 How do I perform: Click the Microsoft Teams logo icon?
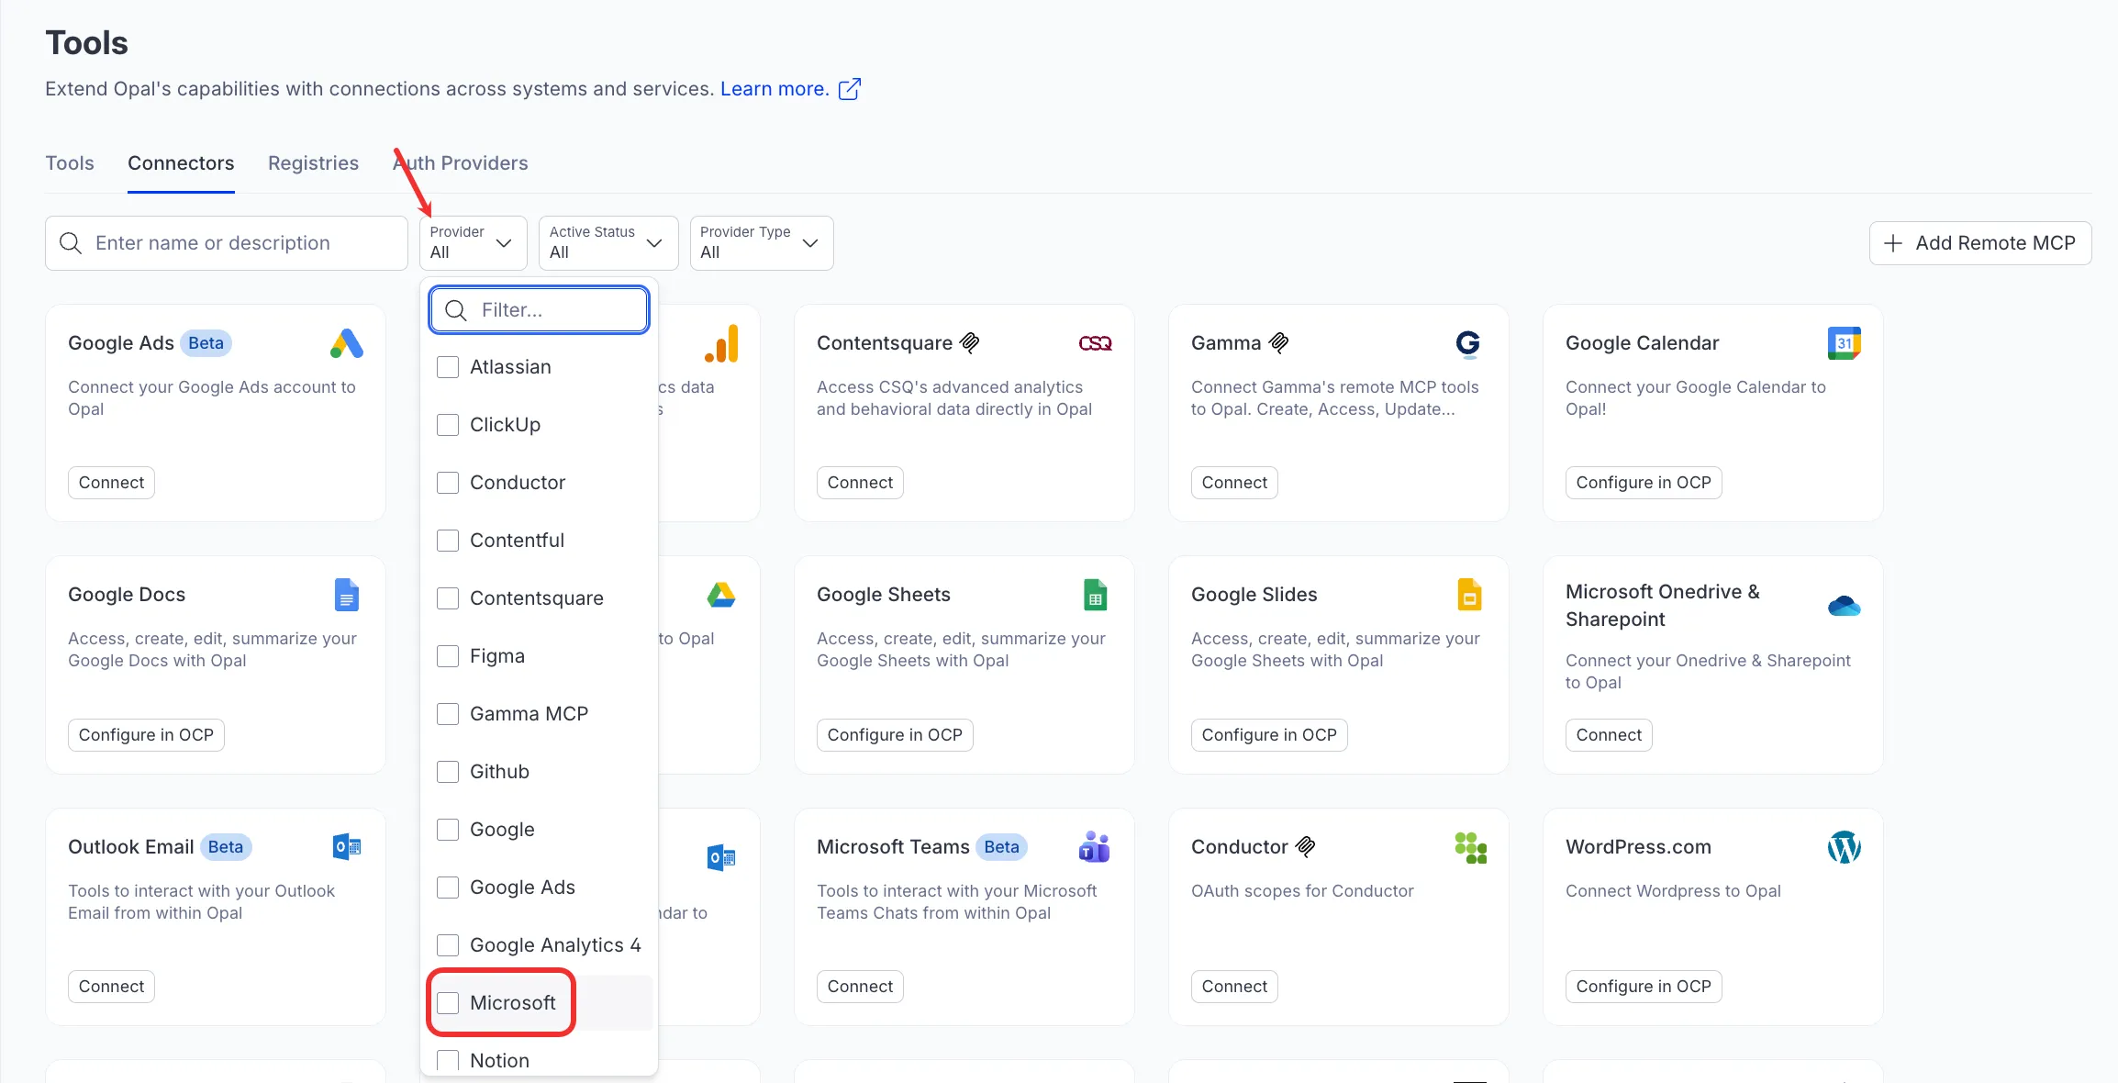1095,846
